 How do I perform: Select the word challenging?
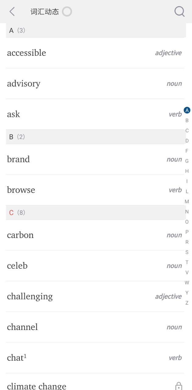coord(30,296)
